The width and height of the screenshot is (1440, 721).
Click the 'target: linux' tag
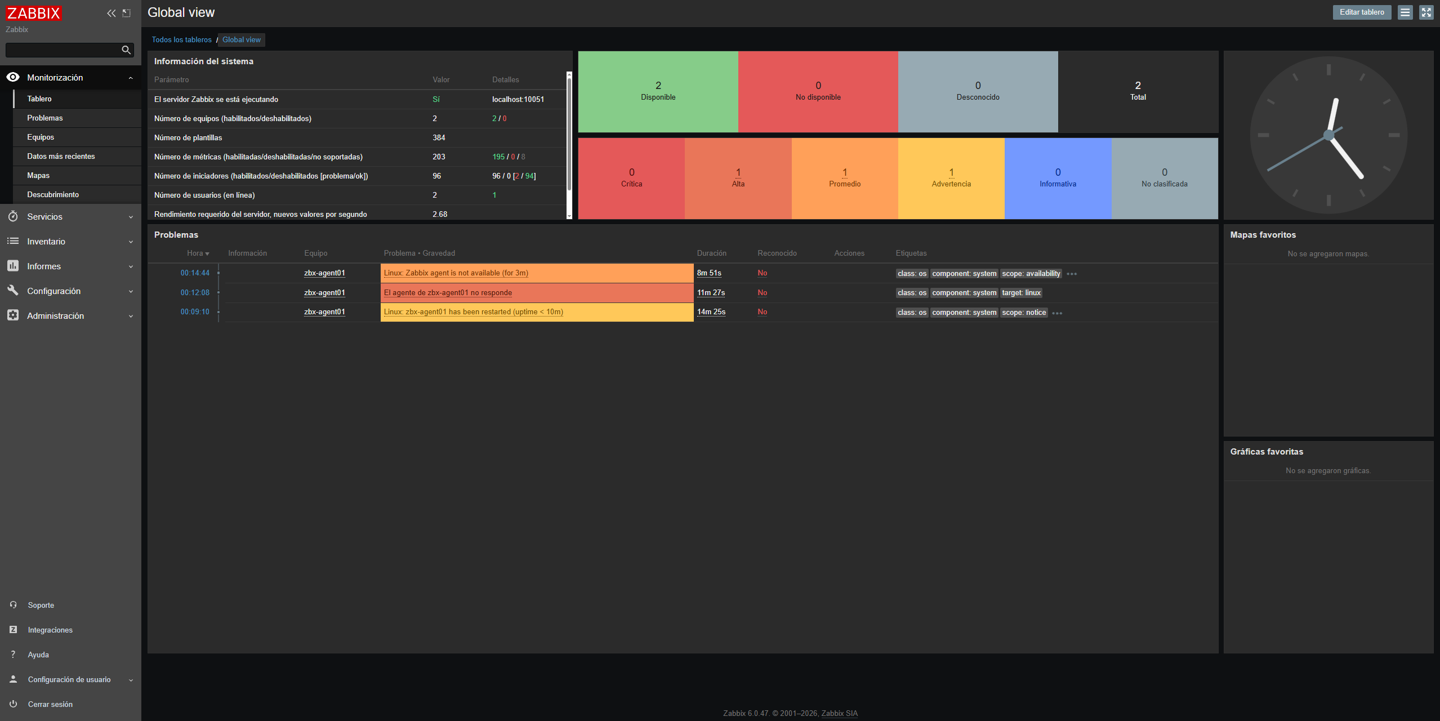(x=1021, y=293)
